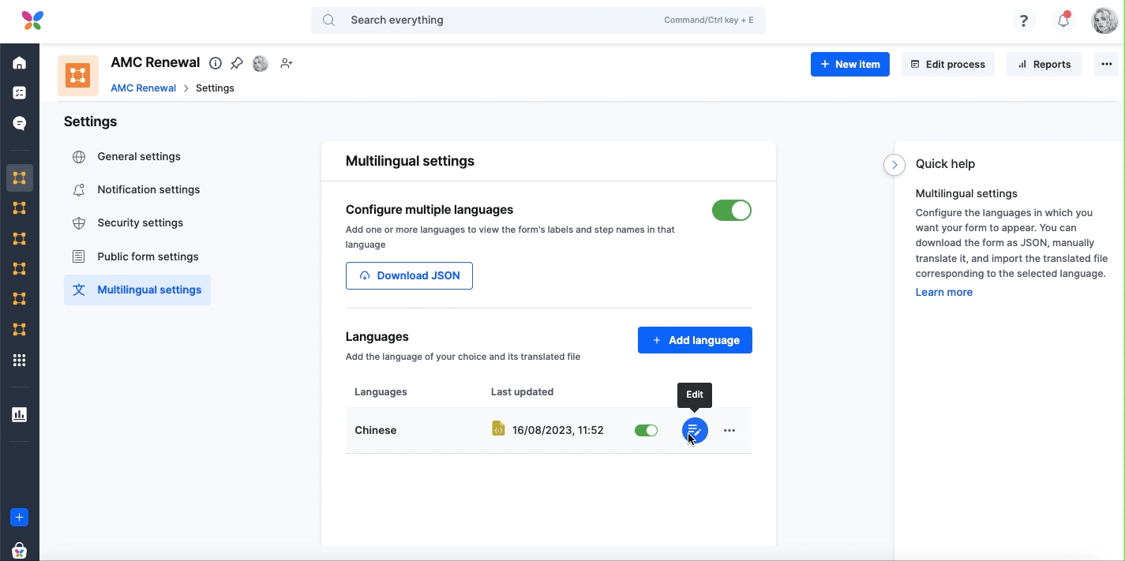Image resolution: width=1125 pixels, height=561 pixels.
Task: Open Notification settings
Action: pyautogui.click(x=148, y=189)
